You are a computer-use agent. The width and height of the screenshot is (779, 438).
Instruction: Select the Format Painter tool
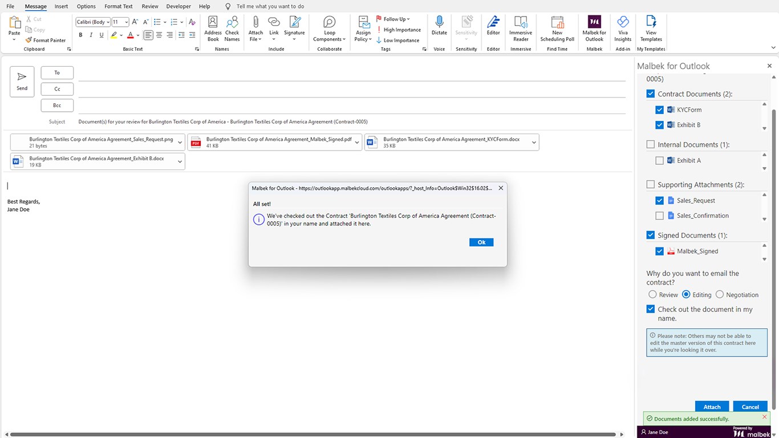point(46,40)
